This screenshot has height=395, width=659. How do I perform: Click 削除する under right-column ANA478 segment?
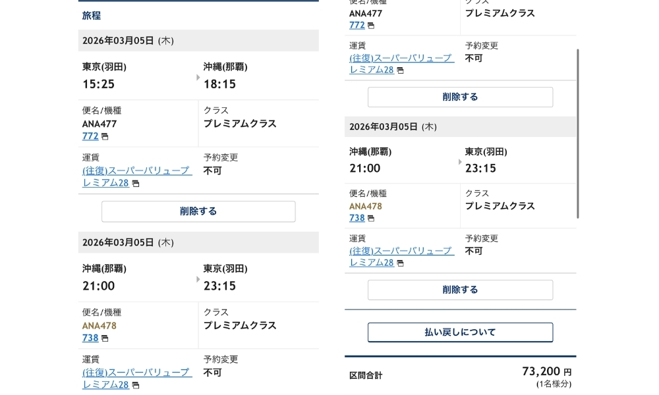(459, 290)
